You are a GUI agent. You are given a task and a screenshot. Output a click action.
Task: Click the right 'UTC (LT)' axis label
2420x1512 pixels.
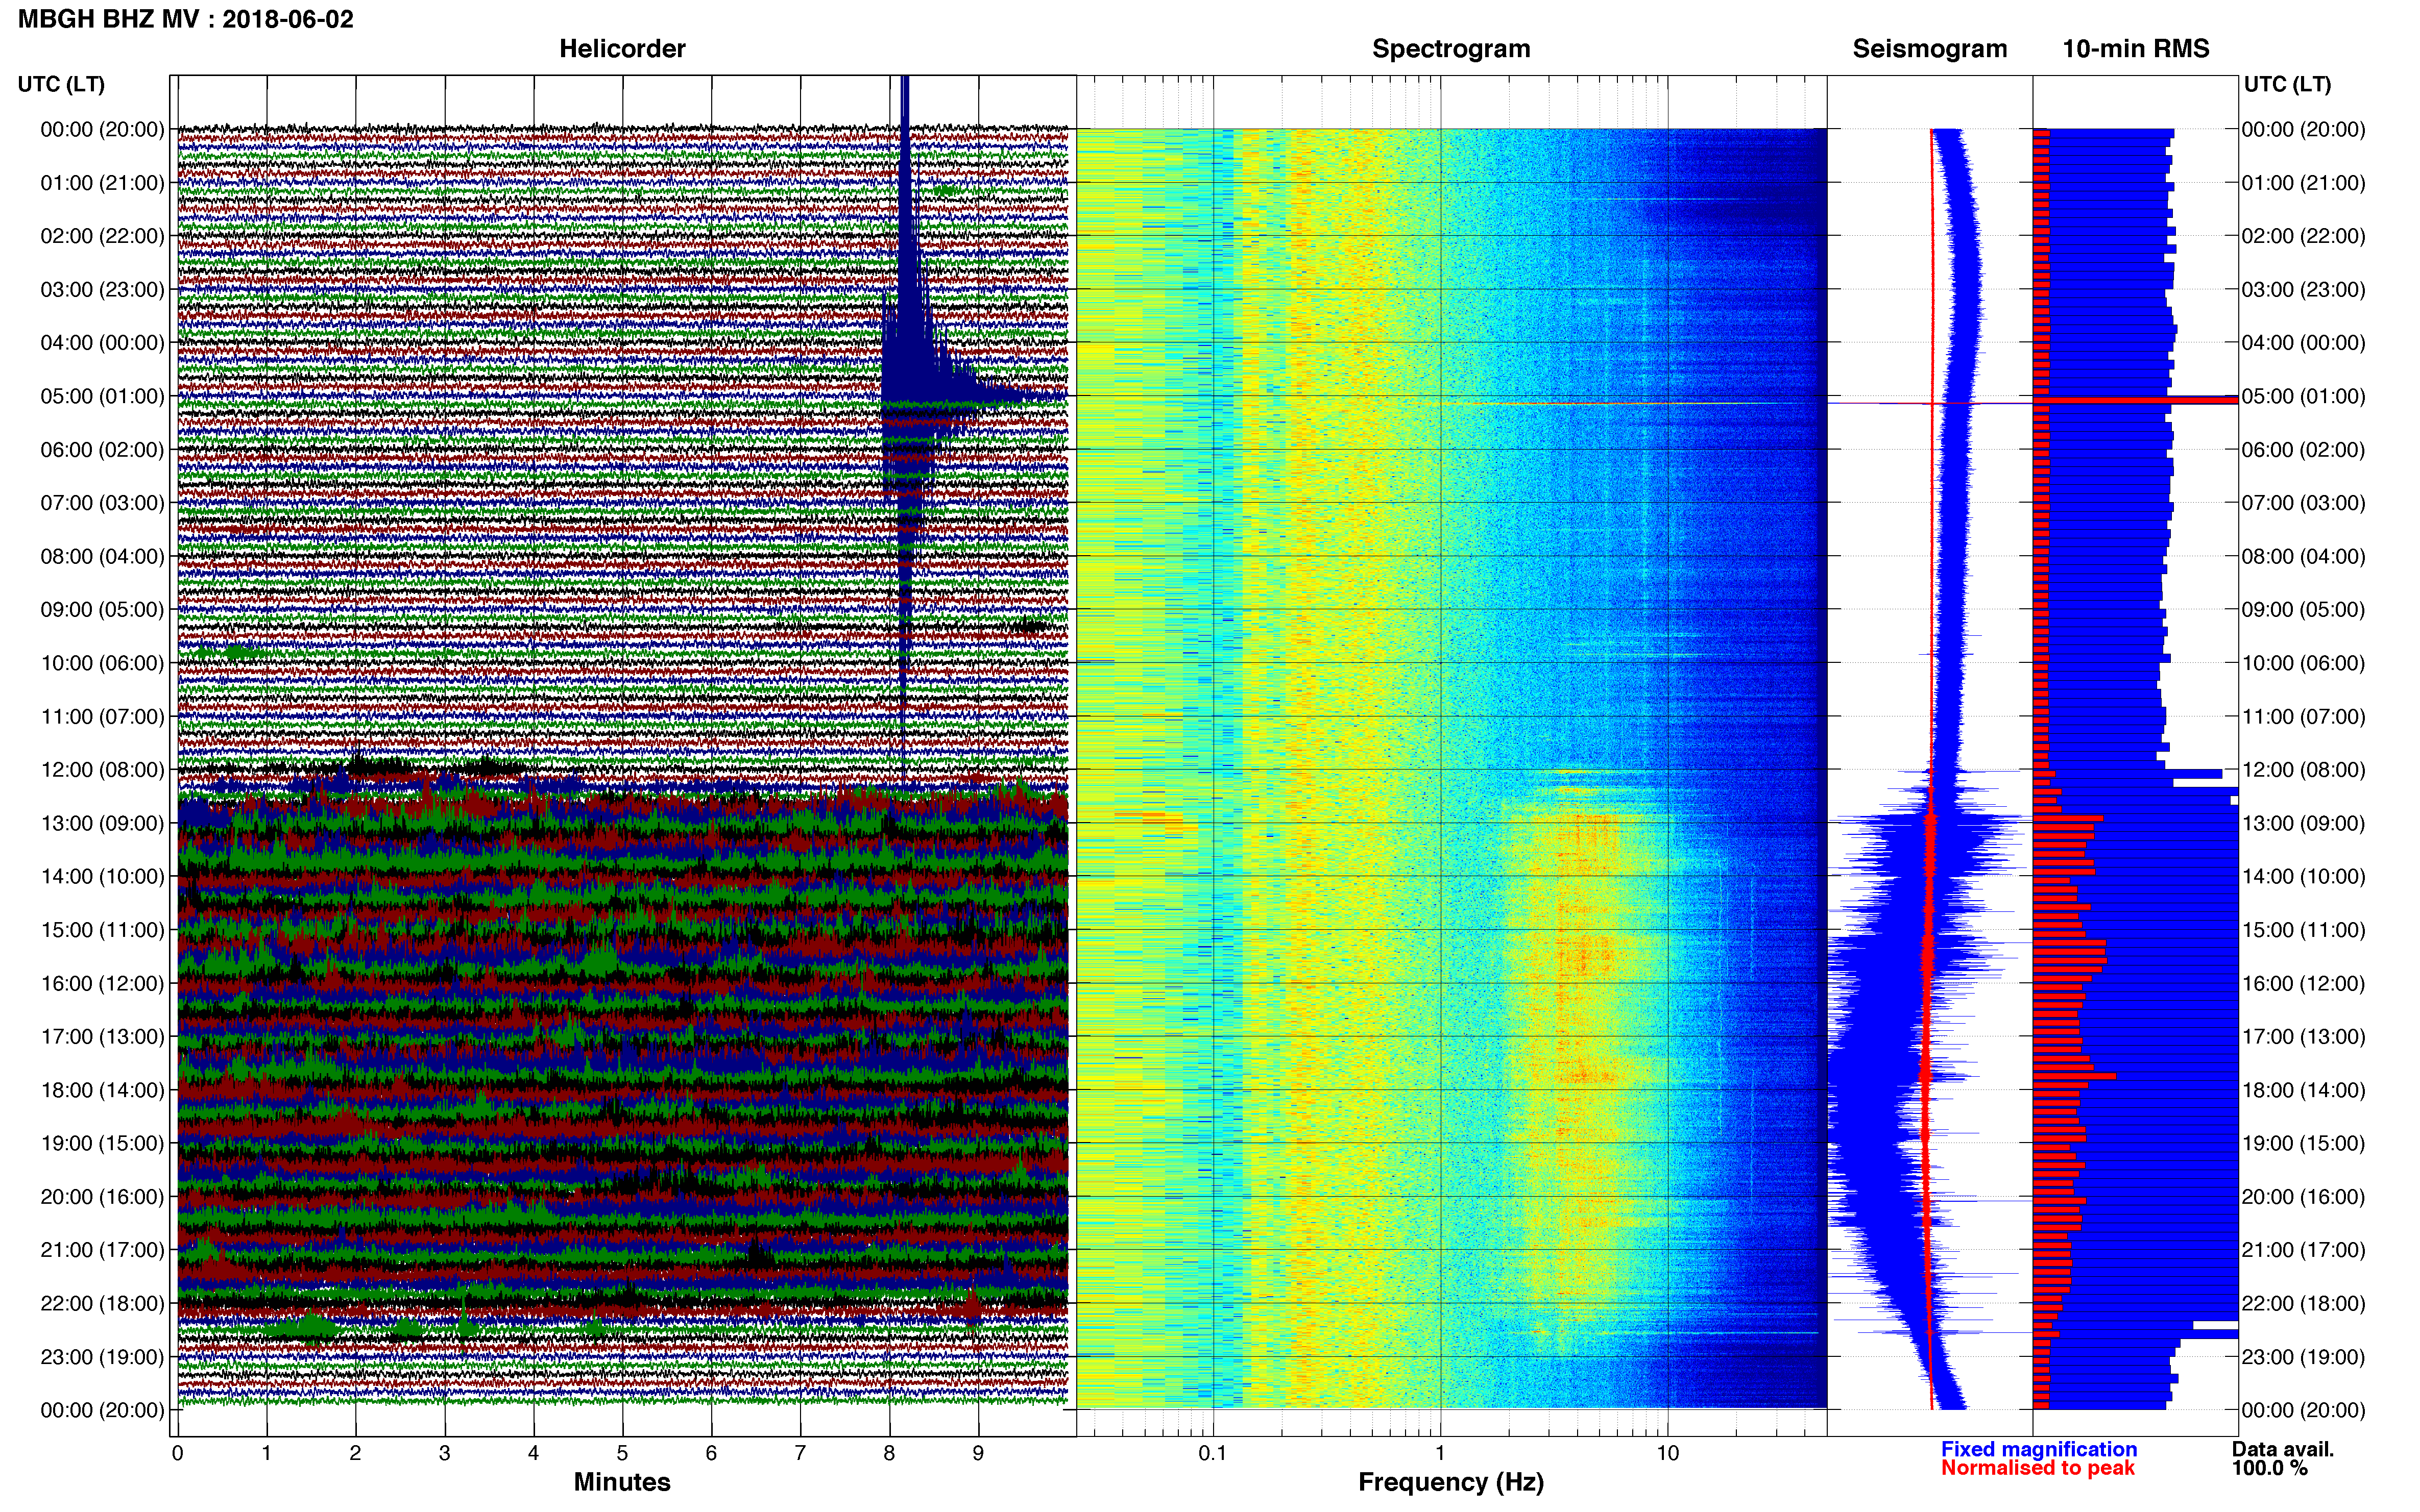[x=2288, y=84]
